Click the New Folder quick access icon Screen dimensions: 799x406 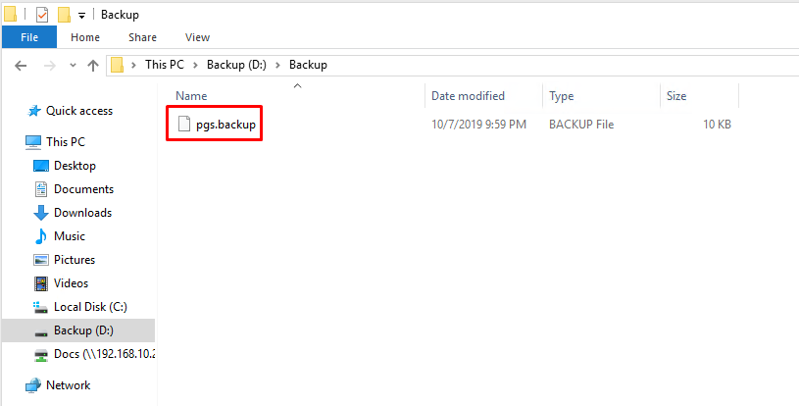point(64,15)
